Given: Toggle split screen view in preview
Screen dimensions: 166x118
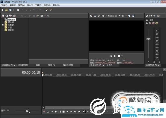Looking at the screenshot, I should click(103, 16).
